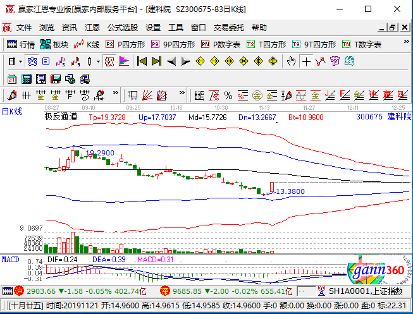Click the red F angle lines icon

tap(344, 95)
